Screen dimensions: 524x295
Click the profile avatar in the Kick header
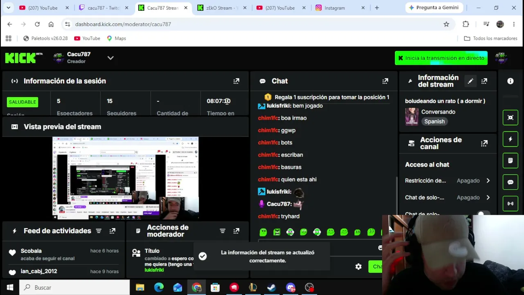point(501,58)
